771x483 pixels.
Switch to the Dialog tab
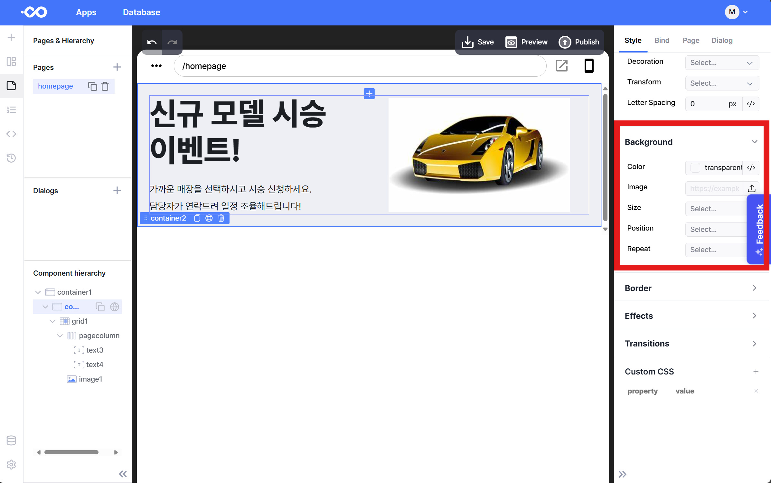tap(722, 41)
